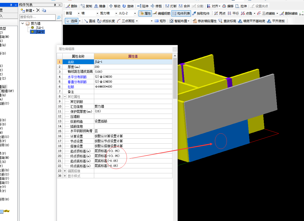Toggle the 属性 (properties) panel button

coord(145,13)
